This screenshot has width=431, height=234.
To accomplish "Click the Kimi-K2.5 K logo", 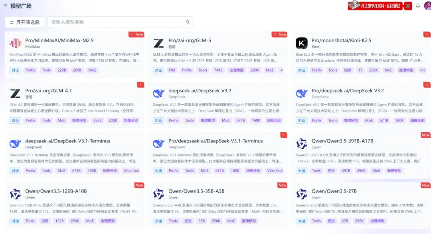I will 302,43.
